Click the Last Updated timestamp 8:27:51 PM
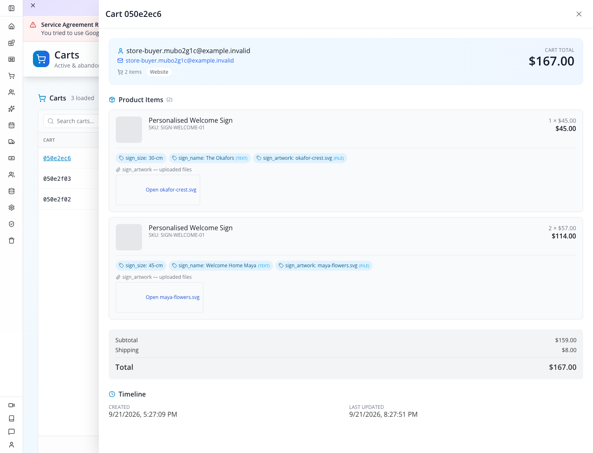The width and height of the screenshot is (593, 453). 383,414
